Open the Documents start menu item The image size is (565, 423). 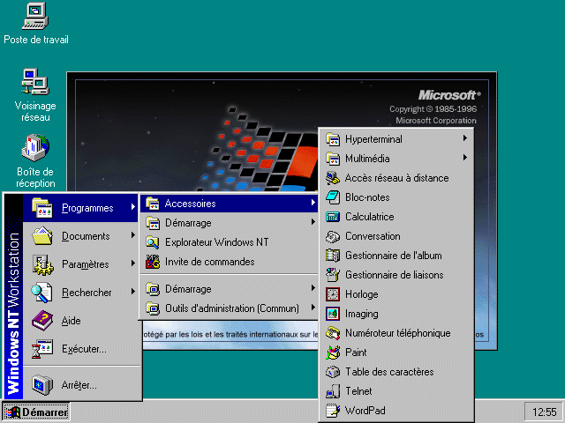[85, 236]
